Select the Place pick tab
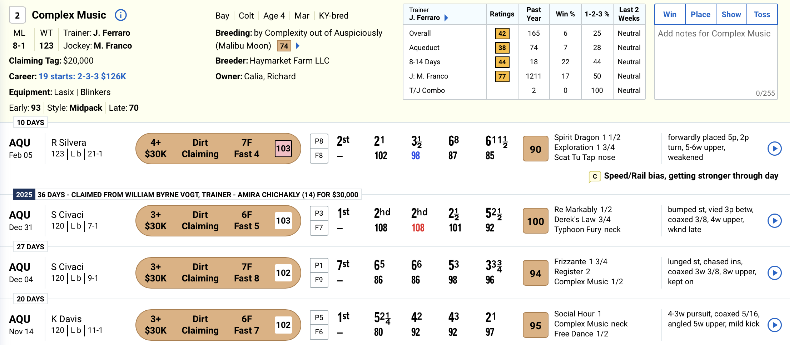The height and width of the screenshot is (345, 794). click(700, 15)
